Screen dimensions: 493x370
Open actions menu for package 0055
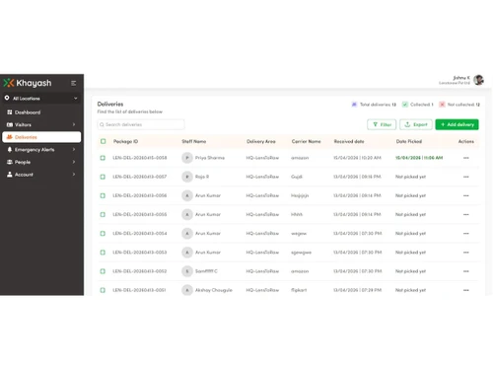coord(466,214)
